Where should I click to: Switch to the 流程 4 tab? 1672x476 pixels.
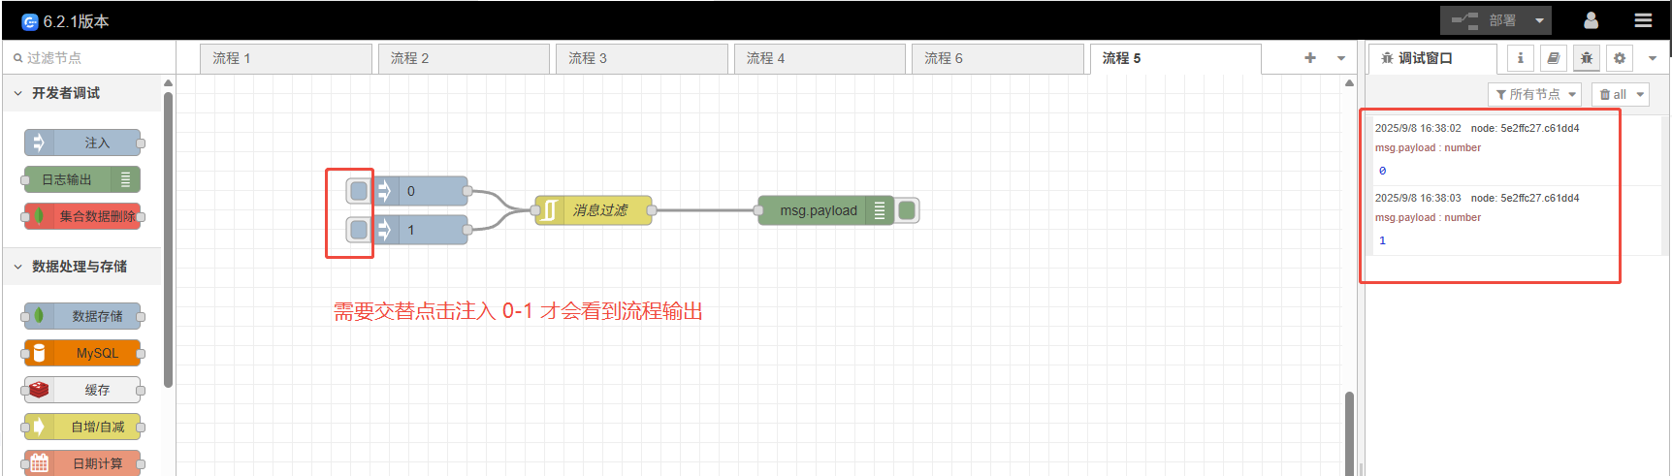(x=819, y=58)
